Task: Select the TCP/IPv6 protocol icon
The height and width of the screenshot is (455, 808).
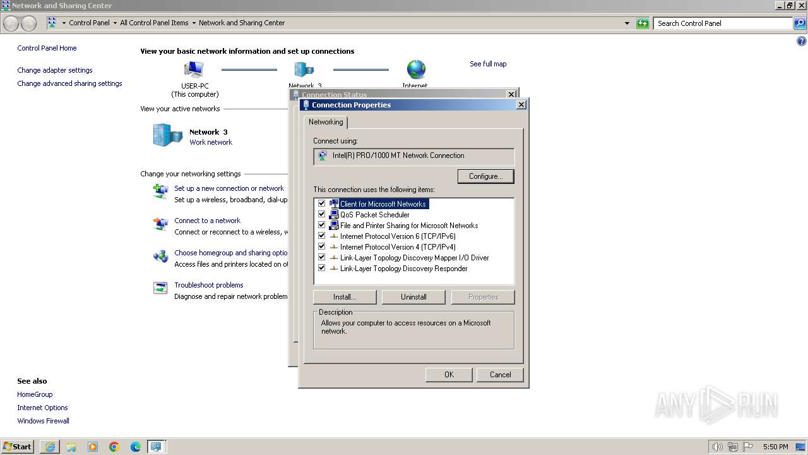Action: coord(334,236)
